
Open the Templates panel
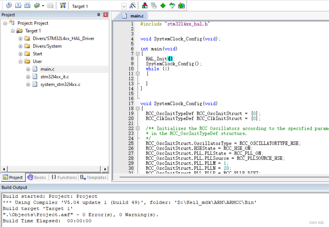[x=93, y=177]
